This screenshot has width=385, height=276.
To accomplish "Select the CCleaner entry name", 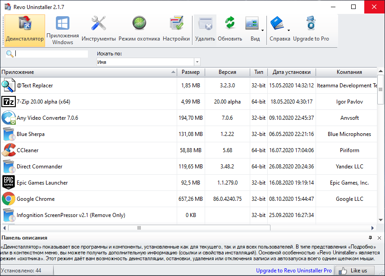I will point(27,150).
